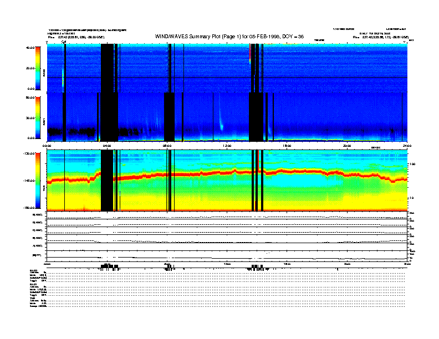Click the 00:00 time label under RAD1 panel
This screenshot has width=439, height=339.
(47, 146)
